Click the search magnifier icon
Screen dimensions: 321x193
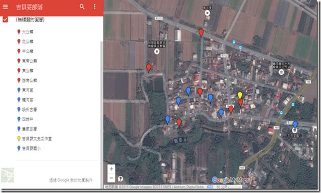point(82,7)
